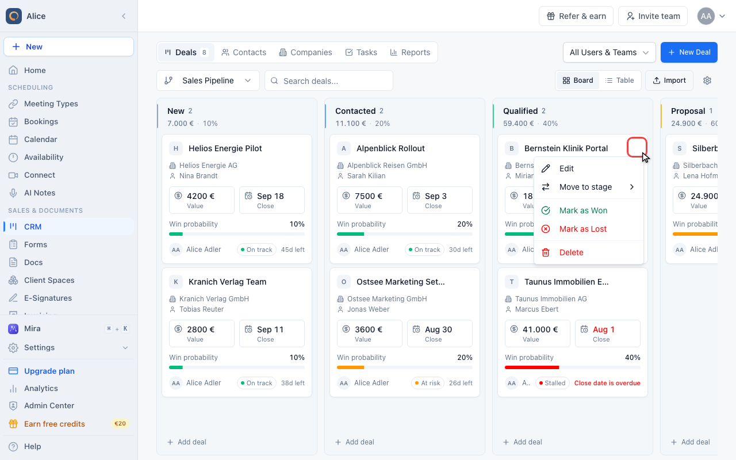736x460 pixels.
Task: Choose Delete from the deal menu
Action: pos(588,252)
